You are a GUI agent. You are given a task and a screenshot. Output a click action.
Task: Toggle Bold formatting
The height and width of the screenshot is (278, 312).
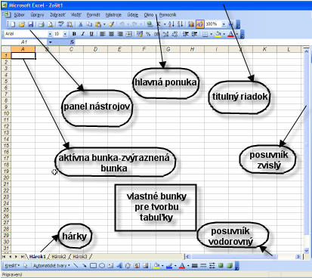point(74,34)
